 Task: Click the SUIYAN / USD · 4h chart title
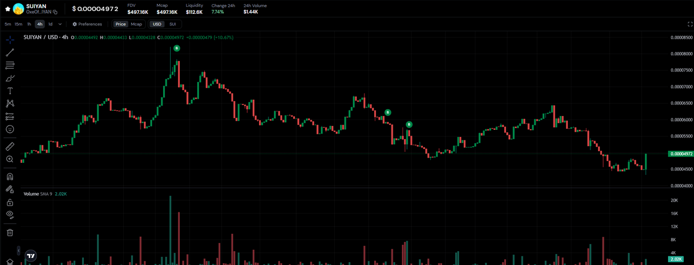point(46,38)
